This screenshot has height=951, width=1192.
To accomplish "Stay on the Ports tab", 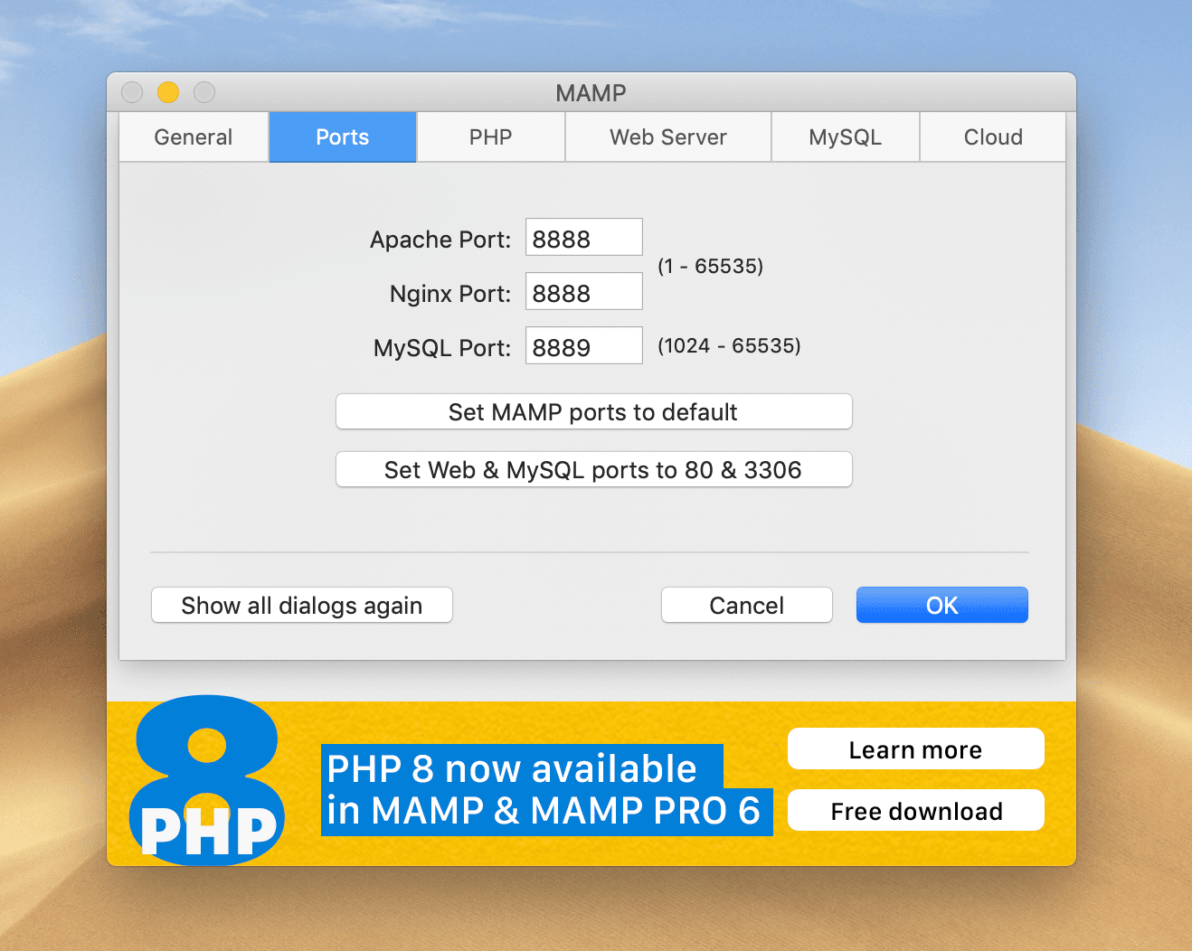I will (x=342, y=137).
